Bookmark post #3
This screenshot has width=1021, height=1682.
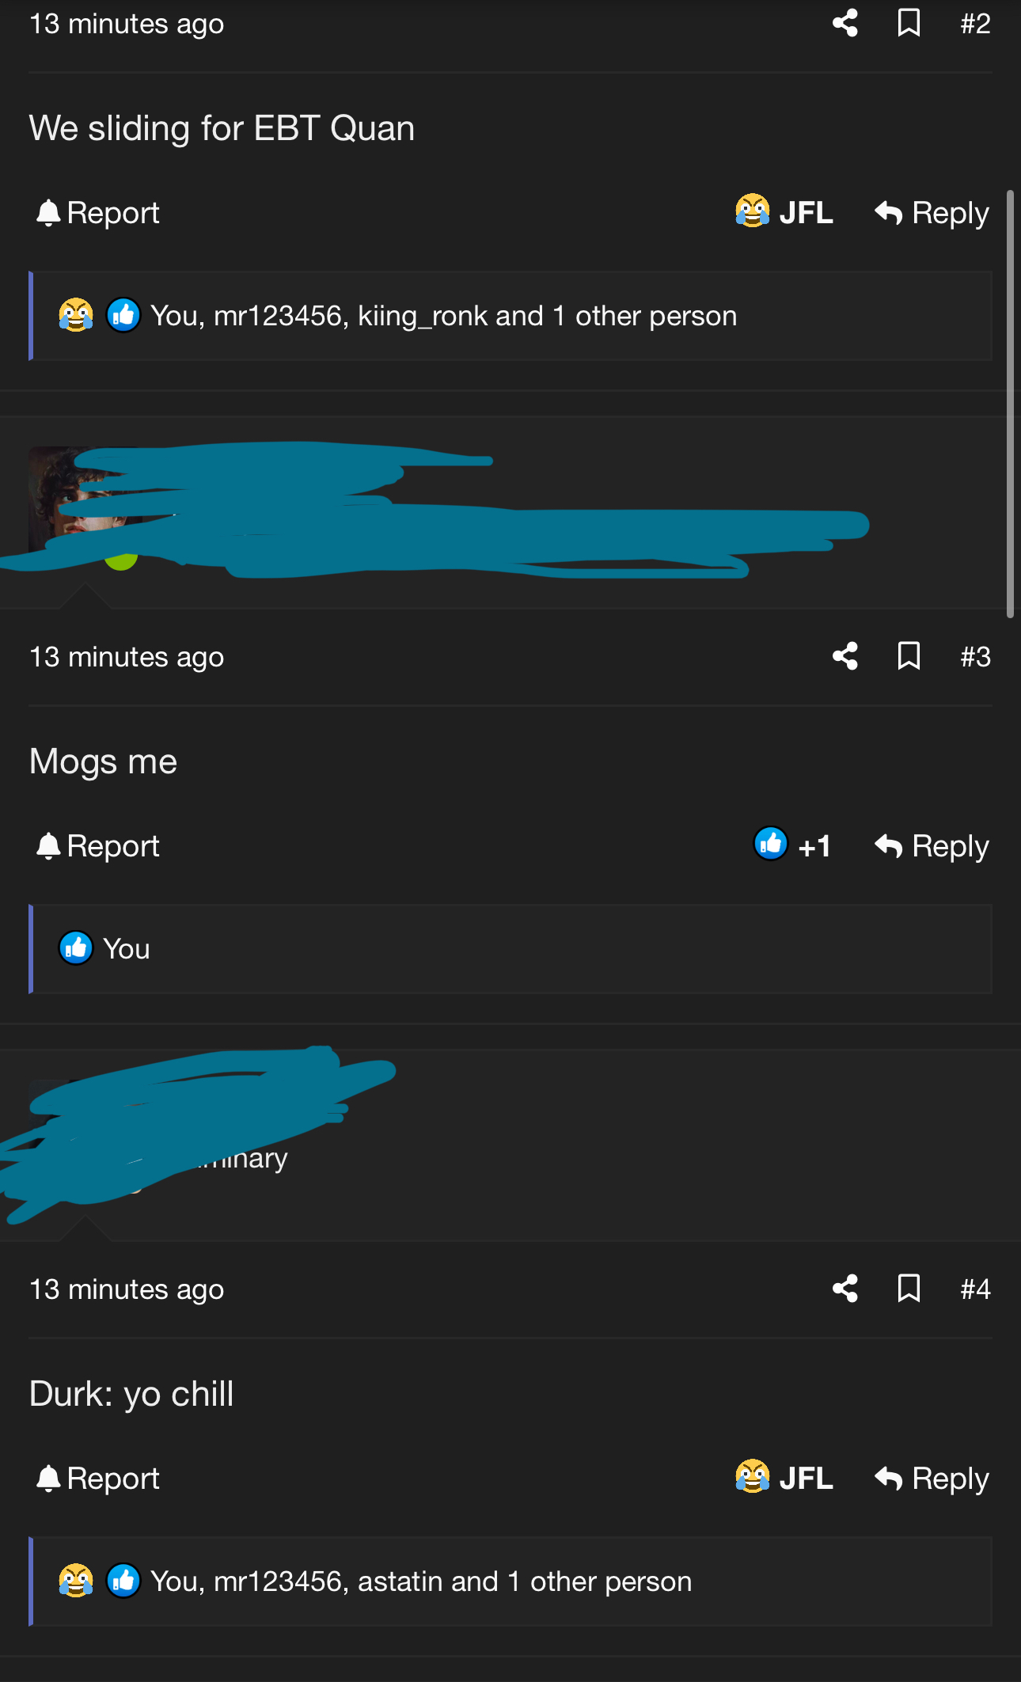909,655
